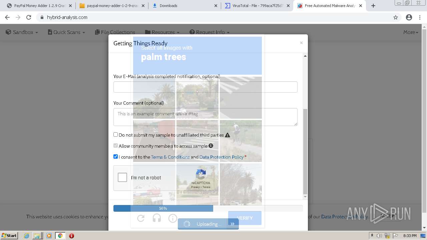
Task: Click the cookie banner Data Protection Policy link
Action: click(x=344, y=217)
